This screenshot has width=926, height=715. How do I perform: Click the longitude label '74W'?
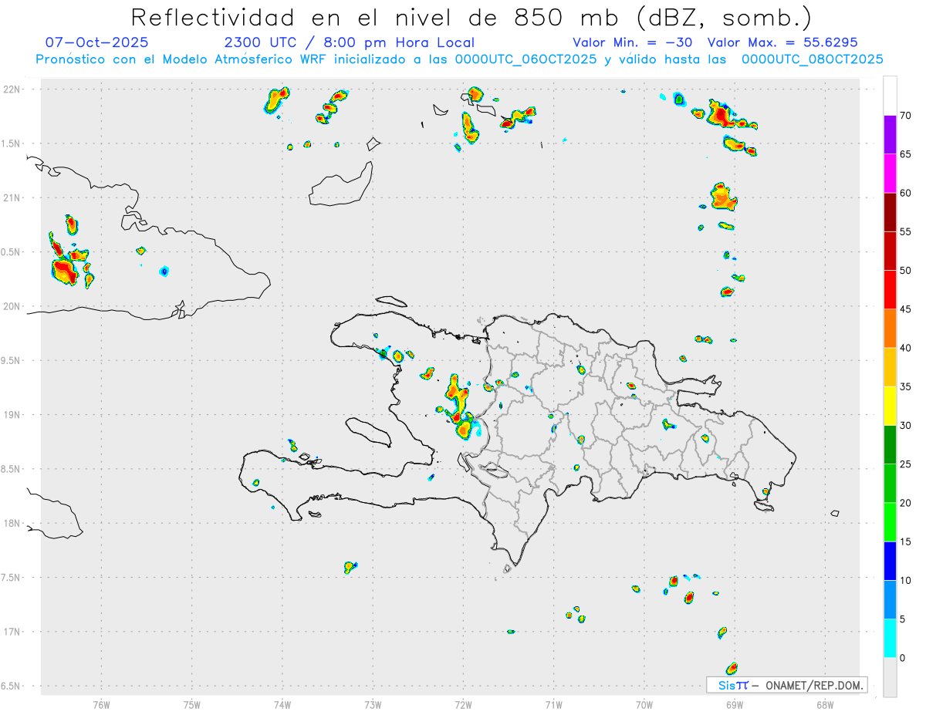[x=282, y=705]
